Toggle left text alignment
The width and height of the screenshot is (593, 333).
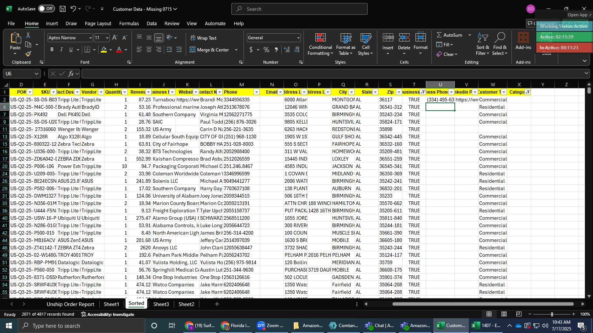tap(139, 50)
